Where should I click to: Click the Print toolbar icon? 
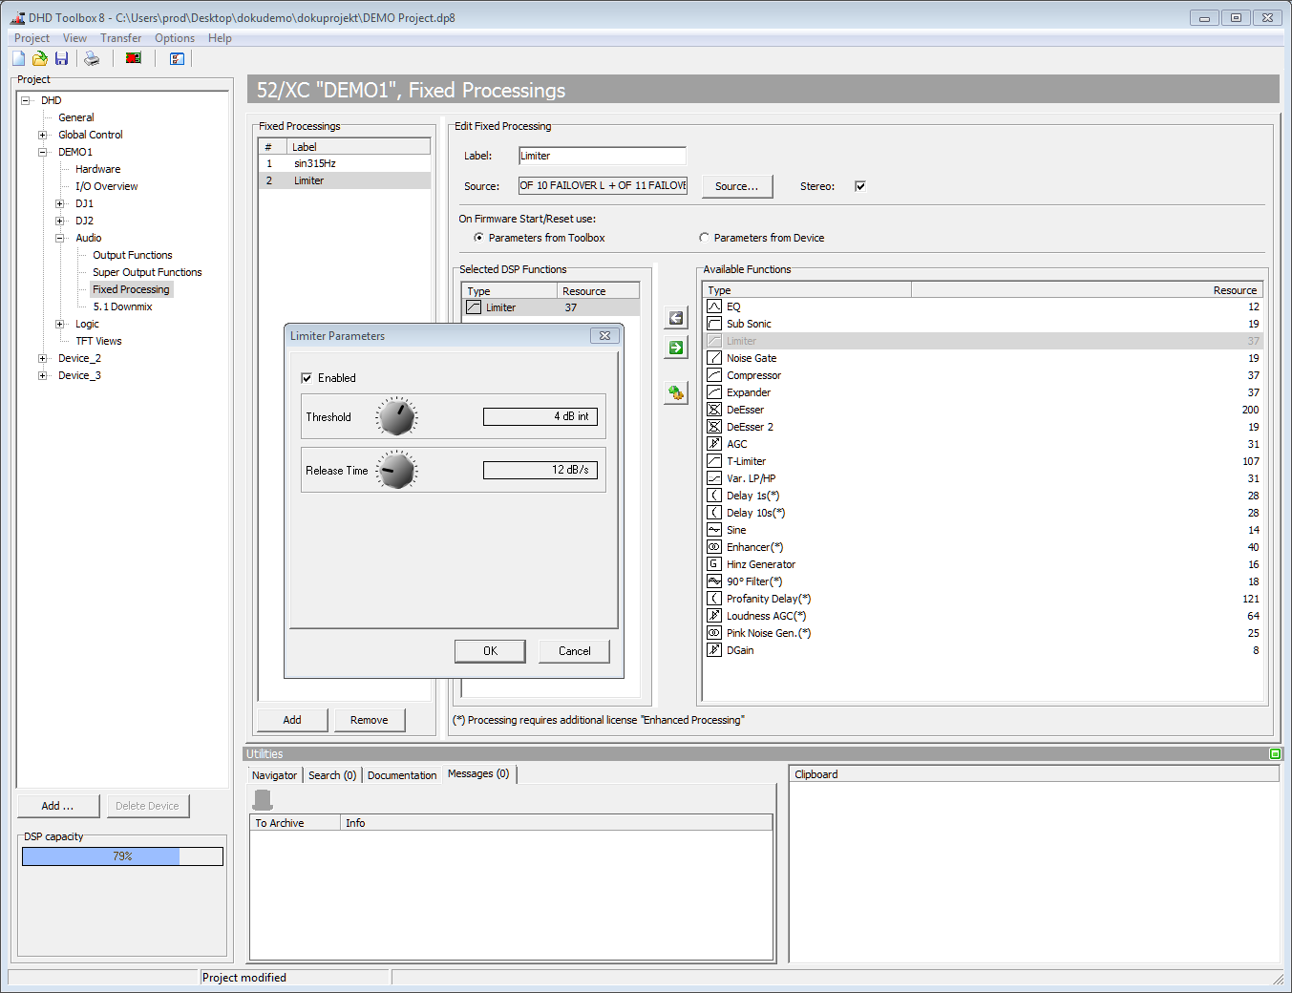point(91,58)
